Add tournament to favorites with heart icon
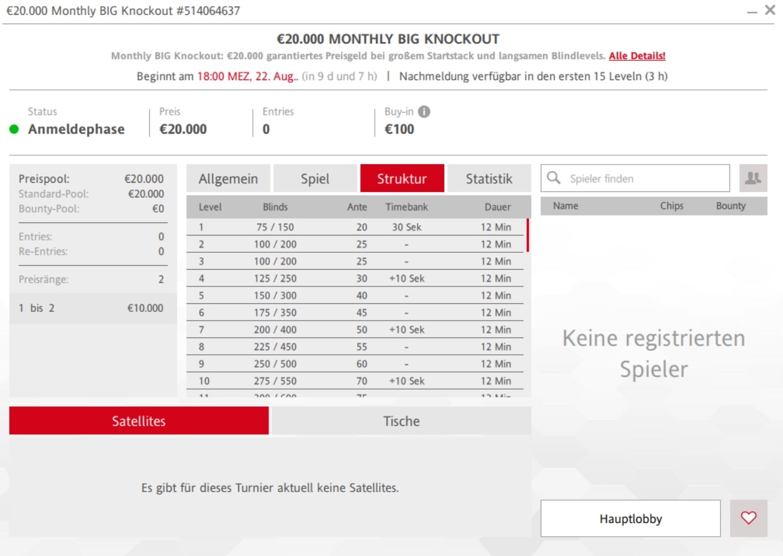The height and width of the screenshot is (556, 783). point(749,518)
